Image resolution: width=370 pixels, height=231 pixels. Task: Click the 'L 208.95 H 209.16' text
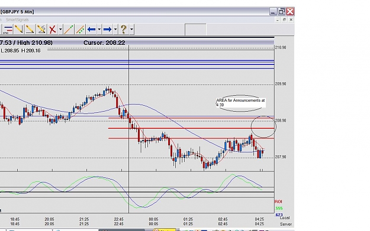21,51
